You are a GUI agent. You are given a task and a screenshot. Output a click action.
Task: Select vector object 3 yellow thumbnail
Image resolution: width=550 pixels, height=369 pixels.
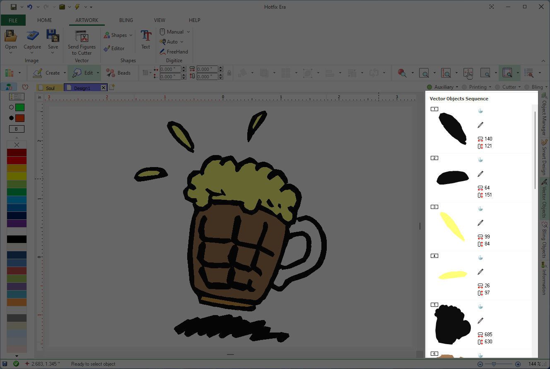(x=452, y=226)
